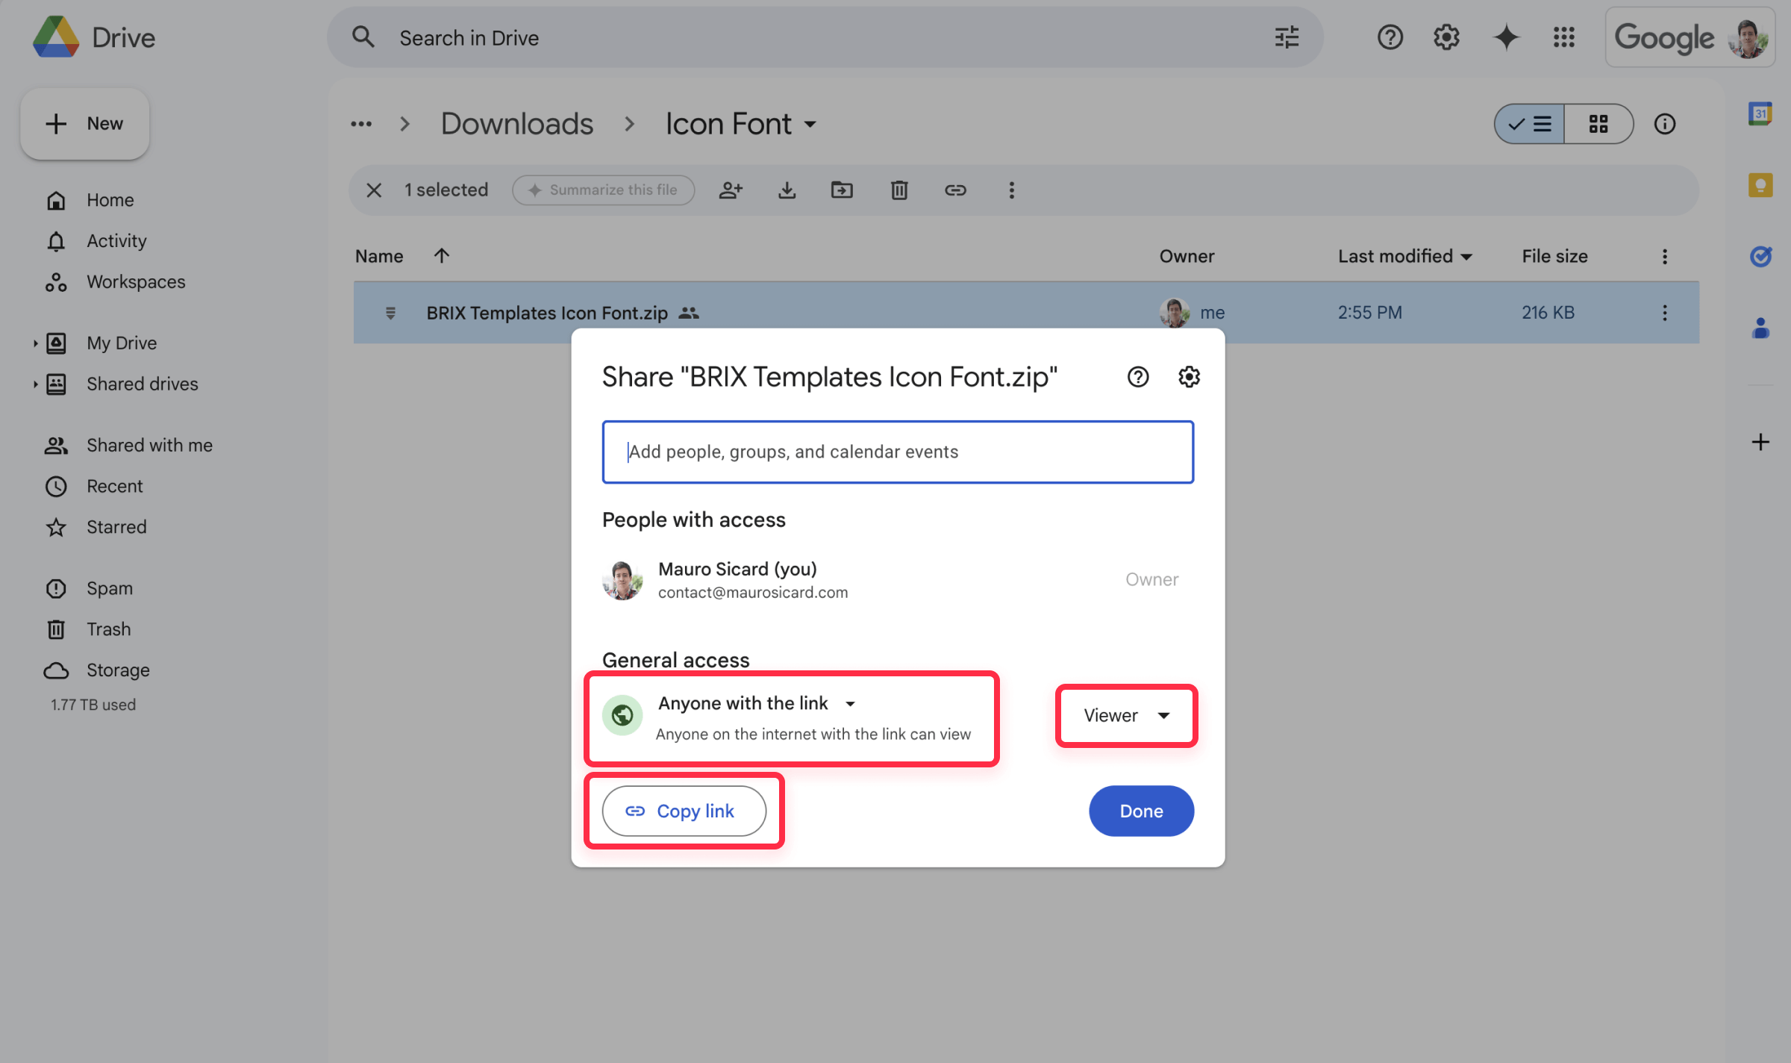Click the Owner column header
Viewport: 1791px width, 1063px height.
click(x=1187, y=256)
